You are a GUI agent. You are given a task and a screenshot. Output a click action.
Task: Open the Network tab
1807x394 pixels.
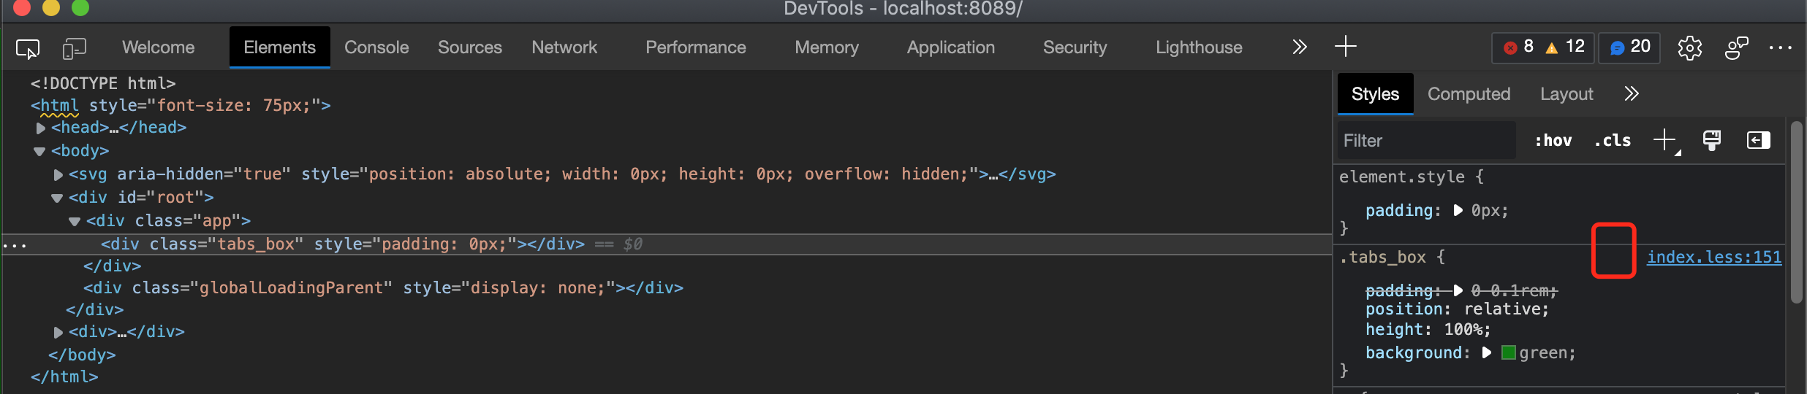click(x=564, y=47)
